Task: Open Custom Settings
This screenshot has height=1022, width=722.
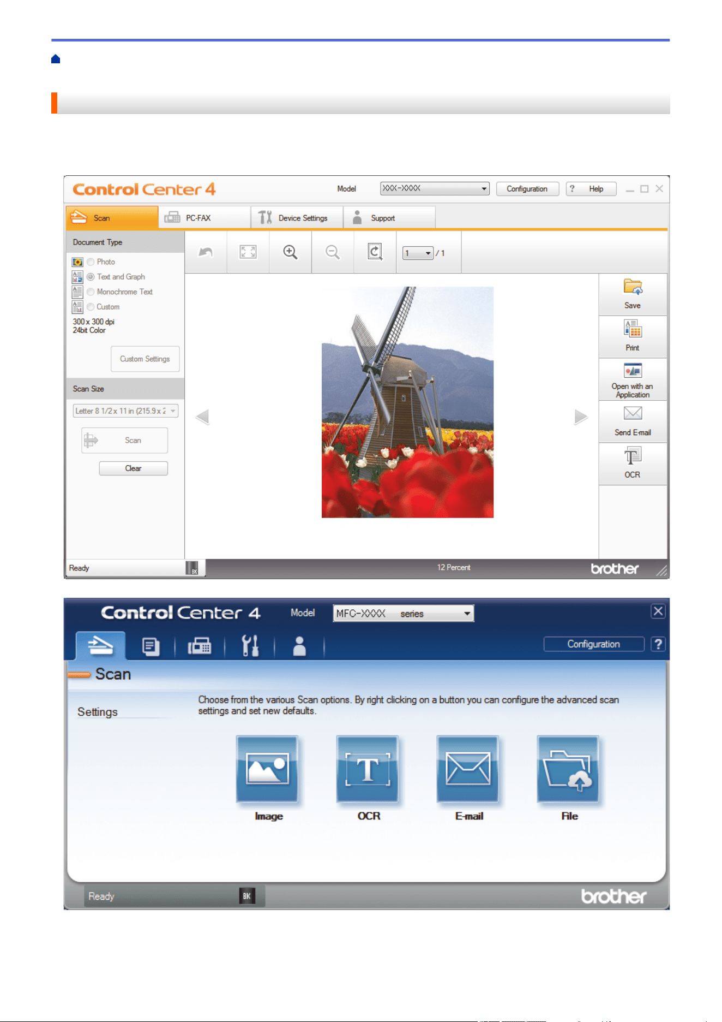Action: 145,359
